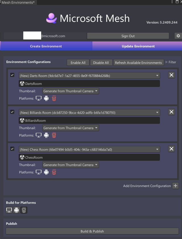Uncheck the Billiards Room configuration checkbox
Screen dimensions: 182x239
click(12, 112)
